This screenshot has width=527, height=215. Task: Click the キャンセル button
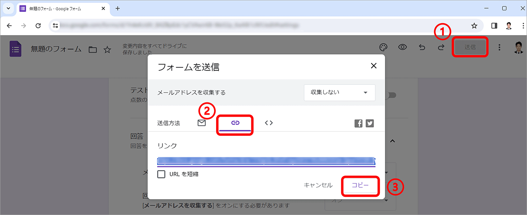tap(318, 186)
